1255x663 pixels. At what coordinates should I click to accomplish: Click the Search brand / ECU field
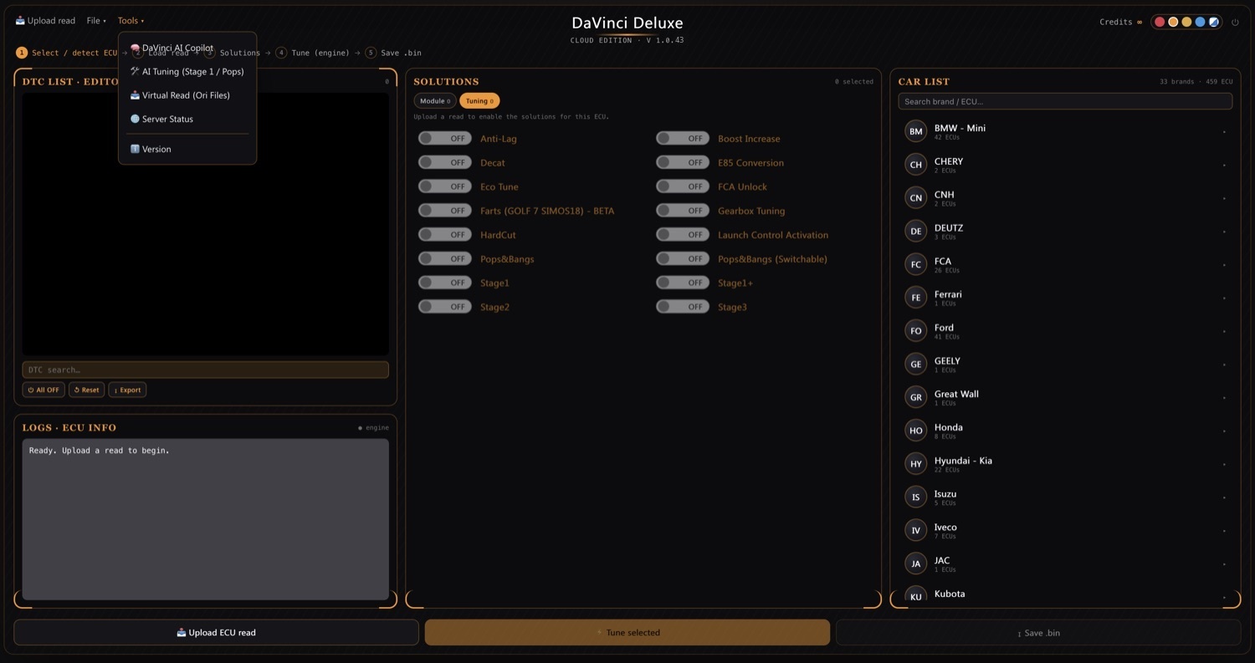click(1065, 101)
